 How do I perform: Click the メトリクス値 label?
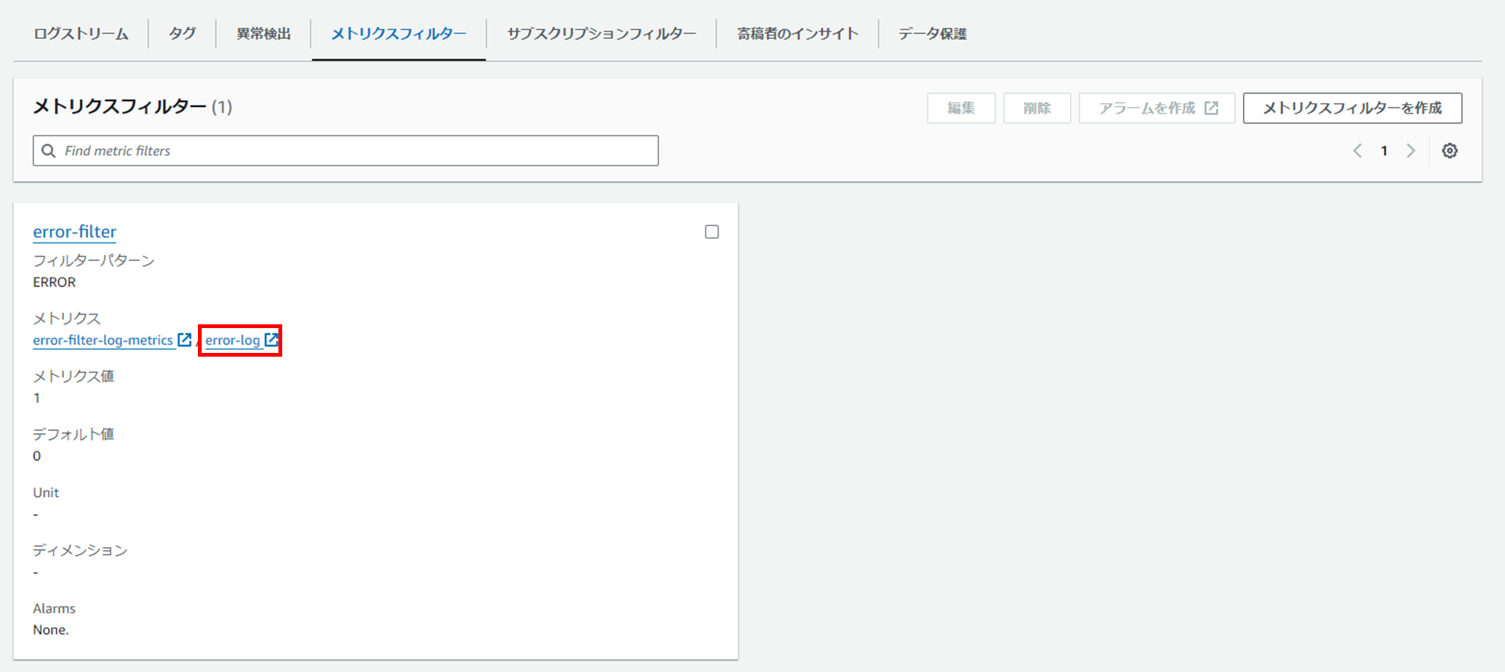click(x=74, y=376)
